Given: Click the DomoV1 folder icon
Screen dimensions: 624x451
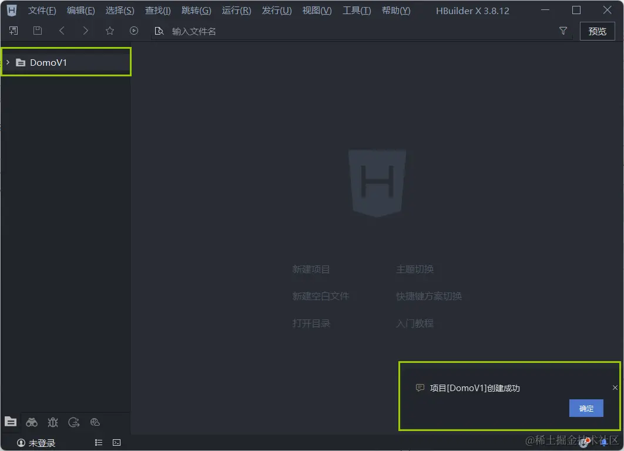Looking at the screenshot, I should point(21,62).
